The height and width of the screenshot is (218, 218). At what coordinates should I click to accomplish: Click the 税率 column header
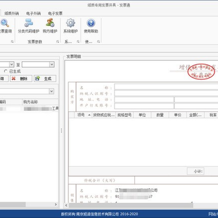(x=211, y=115)
